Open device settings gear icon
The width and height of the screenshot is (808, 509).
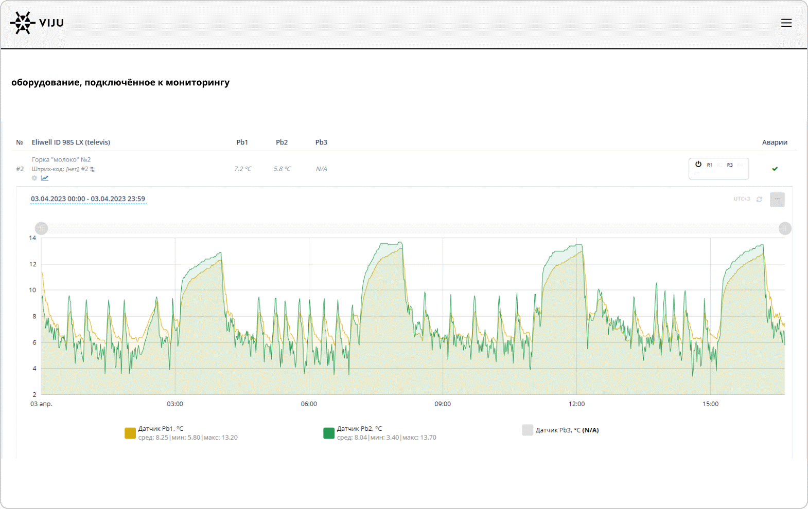(x=34, y=178)
